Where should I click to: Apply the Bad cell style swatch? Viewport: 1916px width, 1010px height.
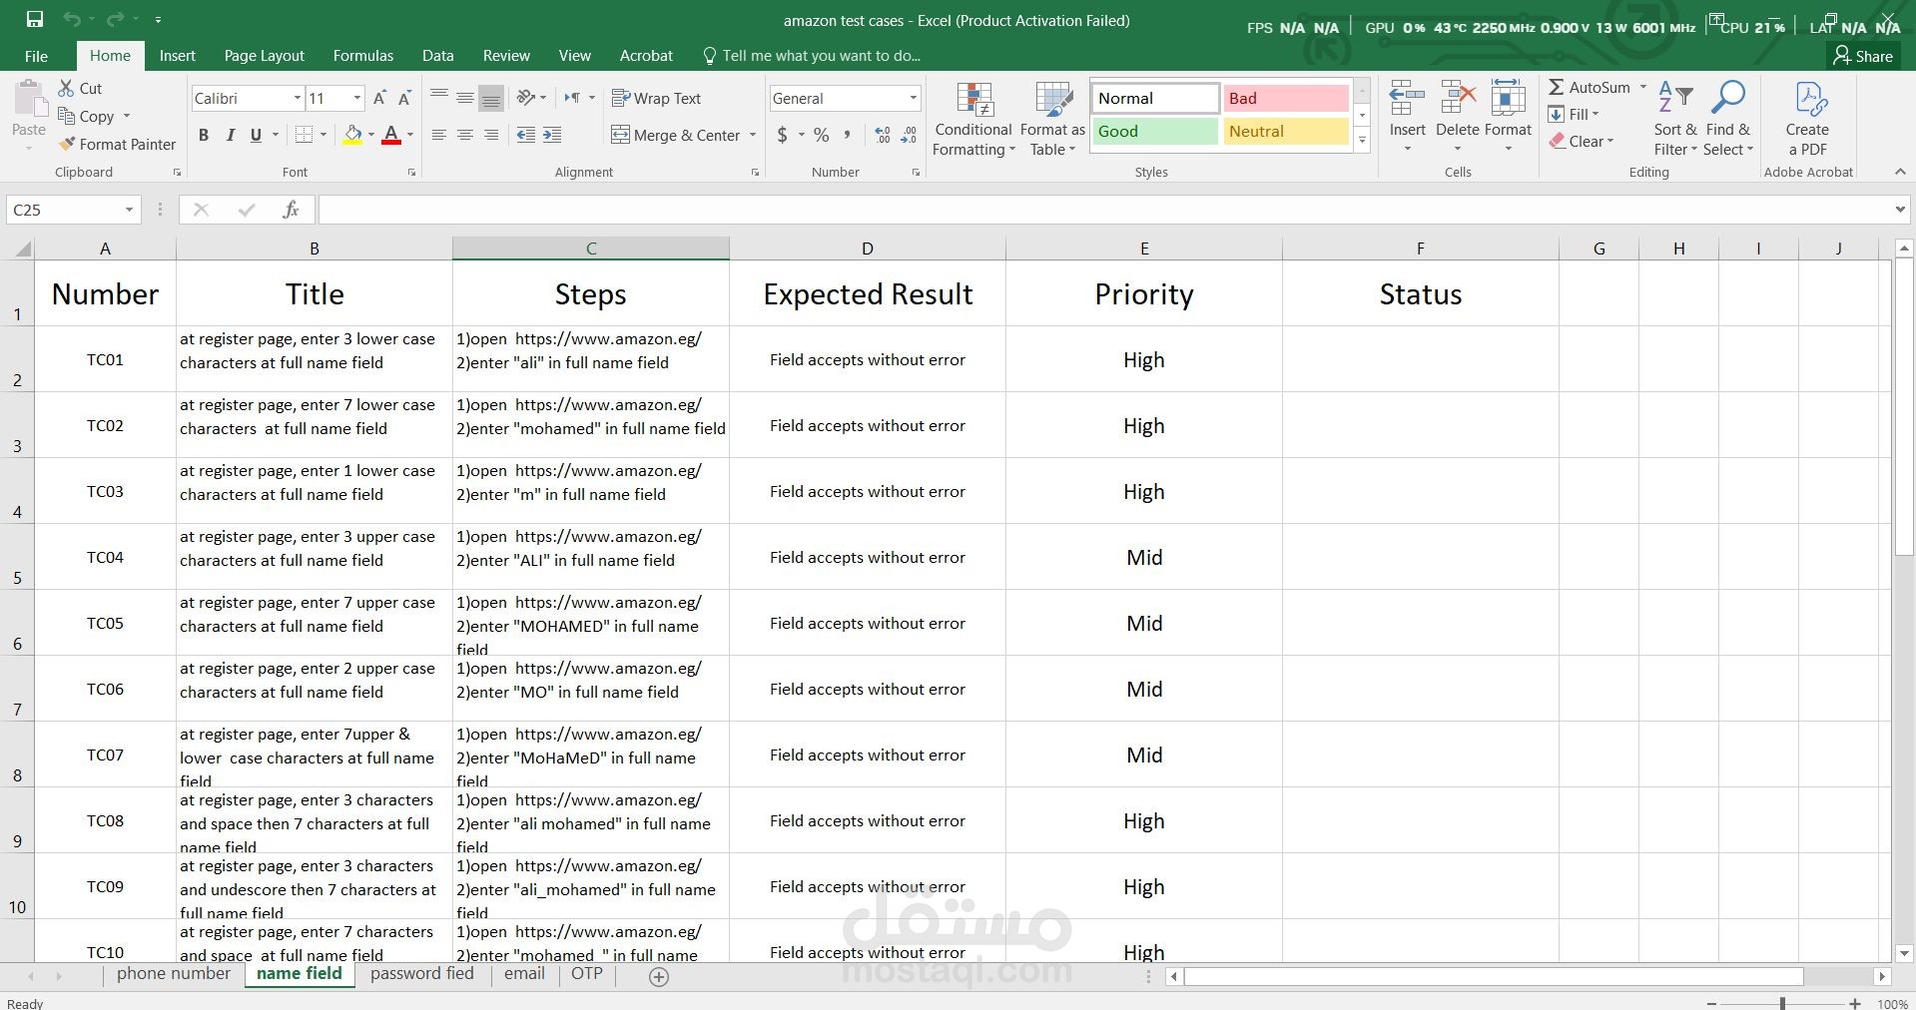point(1286,98)
